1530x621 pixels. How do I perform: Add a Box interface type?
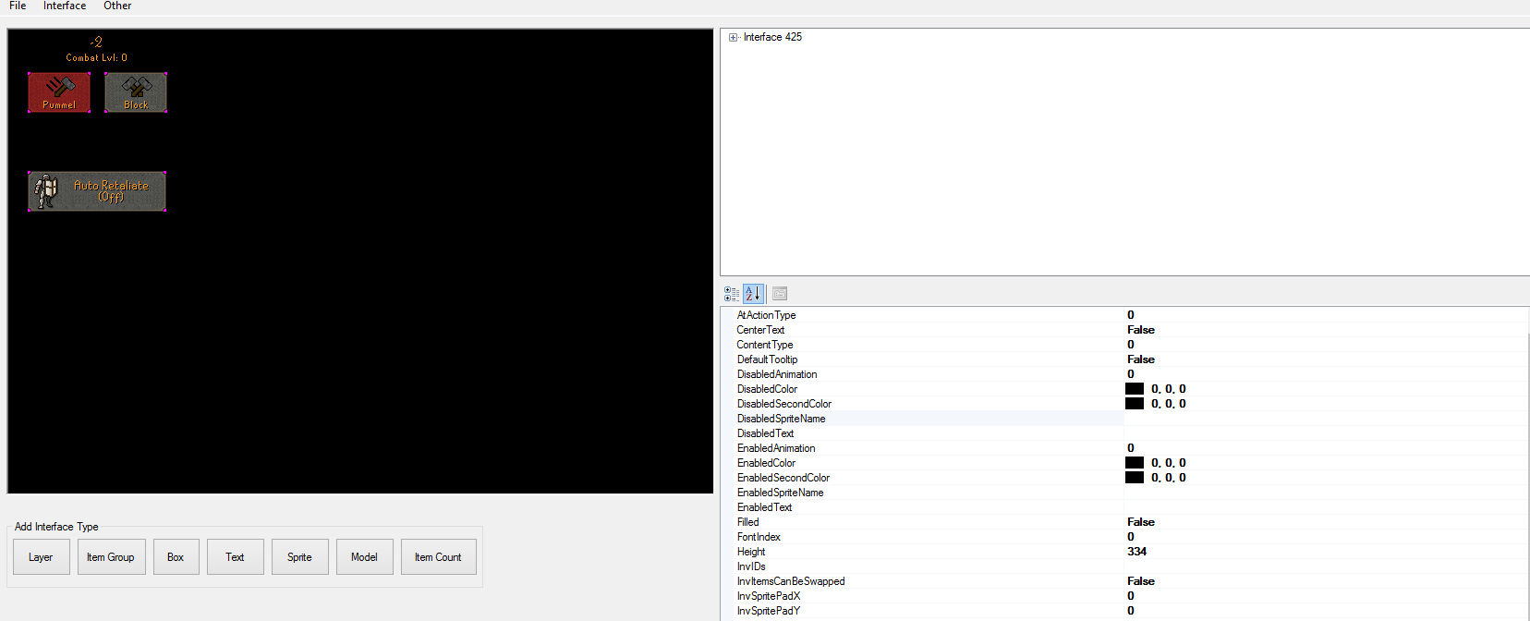176,557
